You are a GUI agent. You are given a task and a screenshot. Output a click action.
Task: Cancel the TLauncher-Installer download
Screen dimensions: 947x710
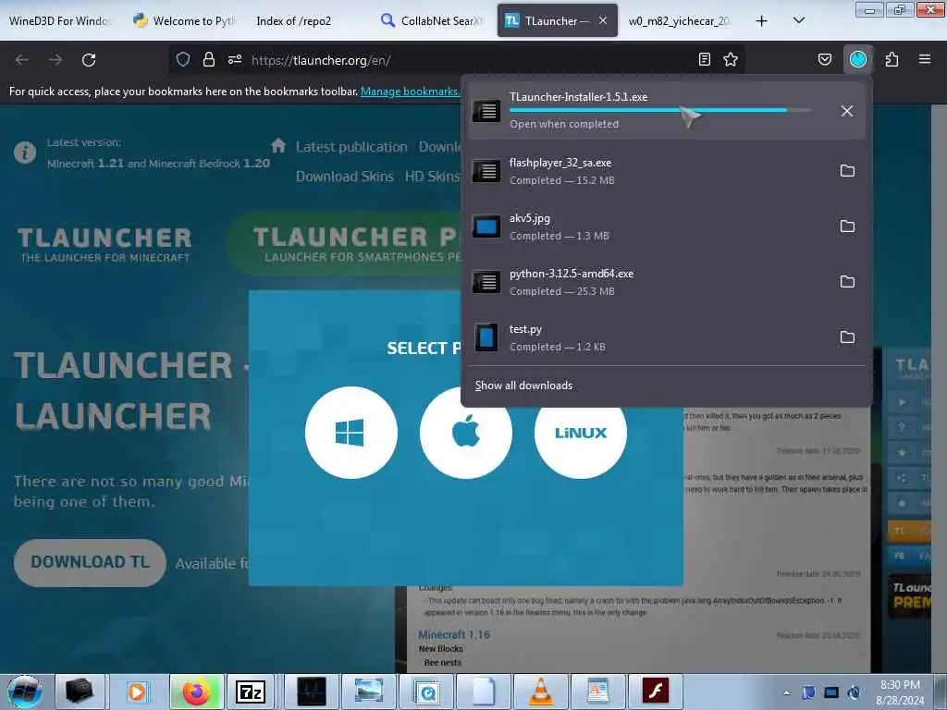click(x=847, y=111)
